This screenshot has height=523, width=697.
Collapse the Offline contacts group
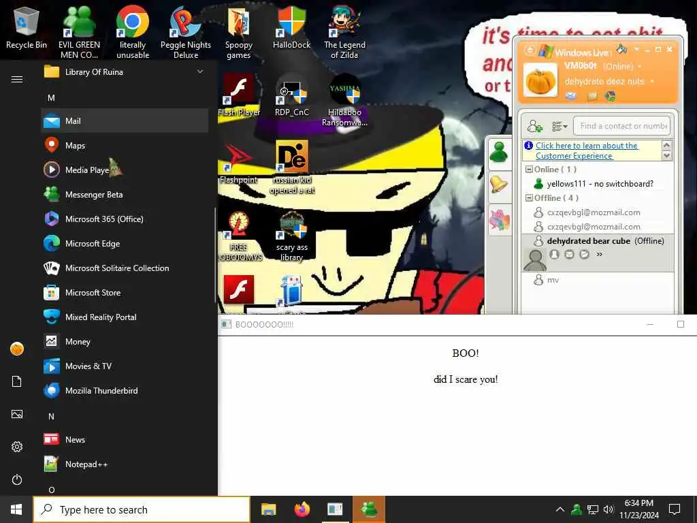[529, 198]
